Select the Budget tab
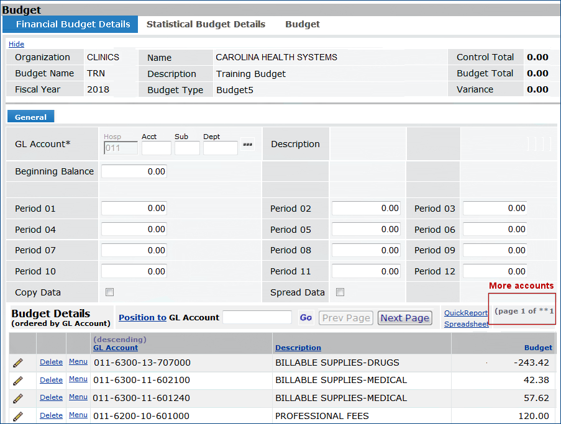The width and height of the screenshot is (561, 424). tap(303, 24)
